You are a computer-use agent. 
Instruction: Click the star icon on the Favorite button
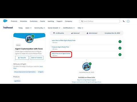(x=19, y=58)
